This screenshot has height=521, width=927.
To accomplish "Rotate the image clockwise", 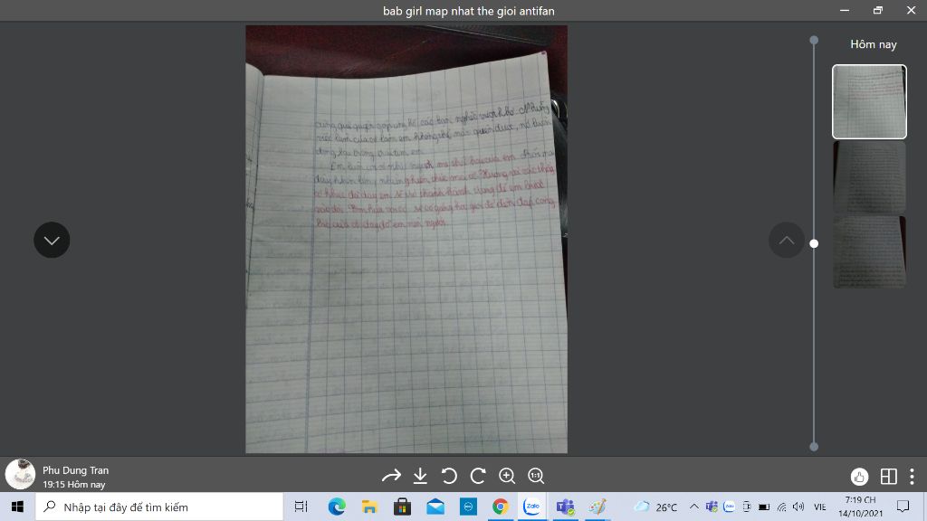I will click(478, 476).
